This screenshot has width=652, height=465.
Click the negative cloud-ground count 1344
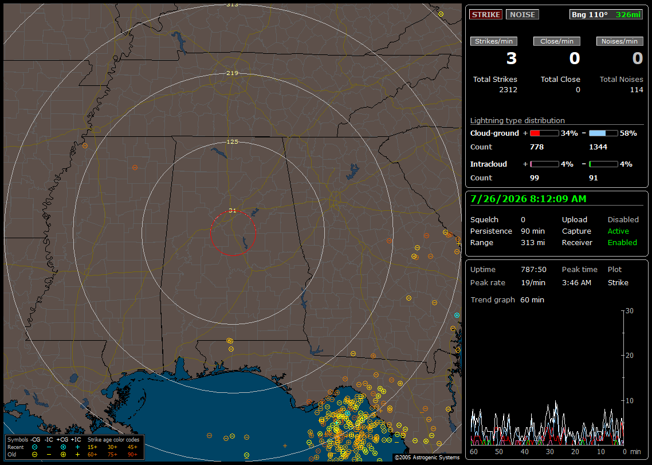pyautogui.click(x=598, y=147)
